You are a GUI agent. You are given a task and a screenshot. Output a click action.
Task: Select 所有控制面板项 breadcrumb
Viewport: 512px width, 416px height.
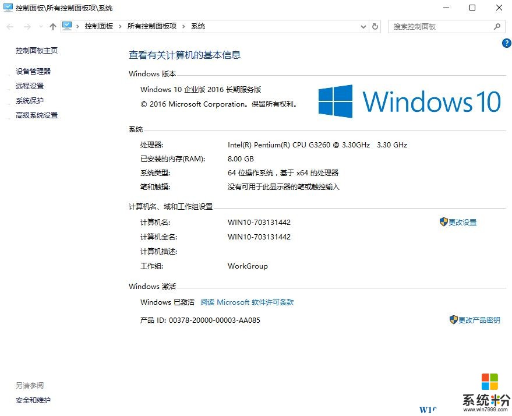click(x=152, y=26)
